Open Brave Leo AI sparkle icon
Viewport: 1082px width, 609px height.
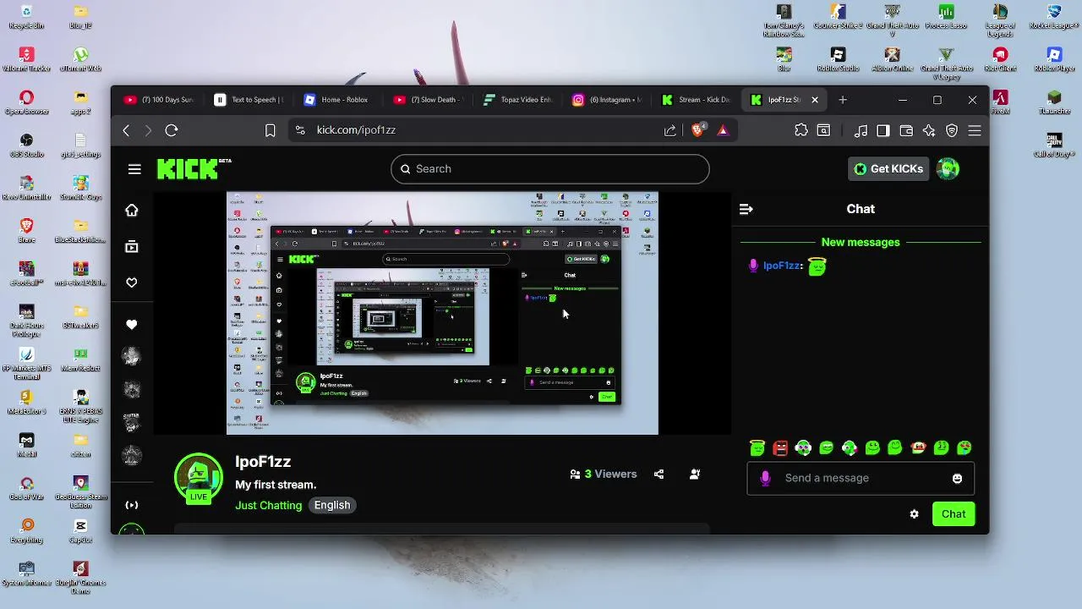[929, 130]
